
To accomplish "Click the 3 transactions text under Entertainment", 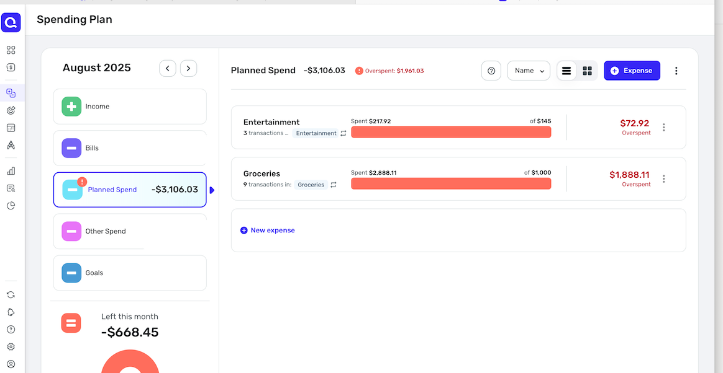I will click(x=266, y=133).
